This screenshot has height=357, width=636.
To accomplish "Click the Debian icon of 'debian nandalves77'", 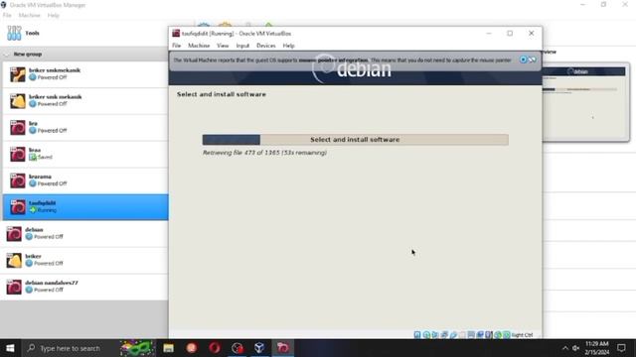I will [14, 287].
